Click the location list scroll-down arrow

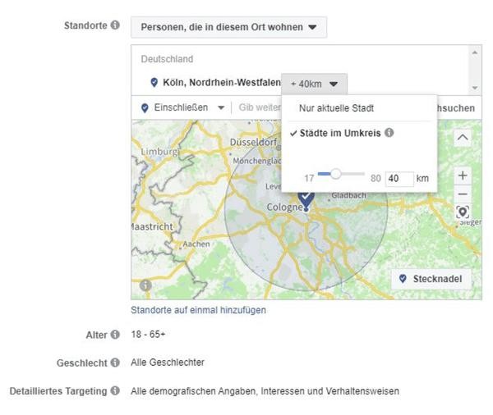475,88
